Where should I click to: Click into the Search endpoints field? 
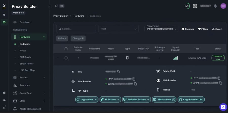coord(76,29)
